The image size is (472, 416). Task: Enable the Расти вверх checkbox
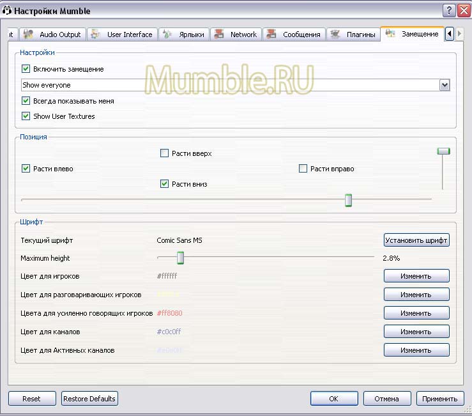point(165,153)
